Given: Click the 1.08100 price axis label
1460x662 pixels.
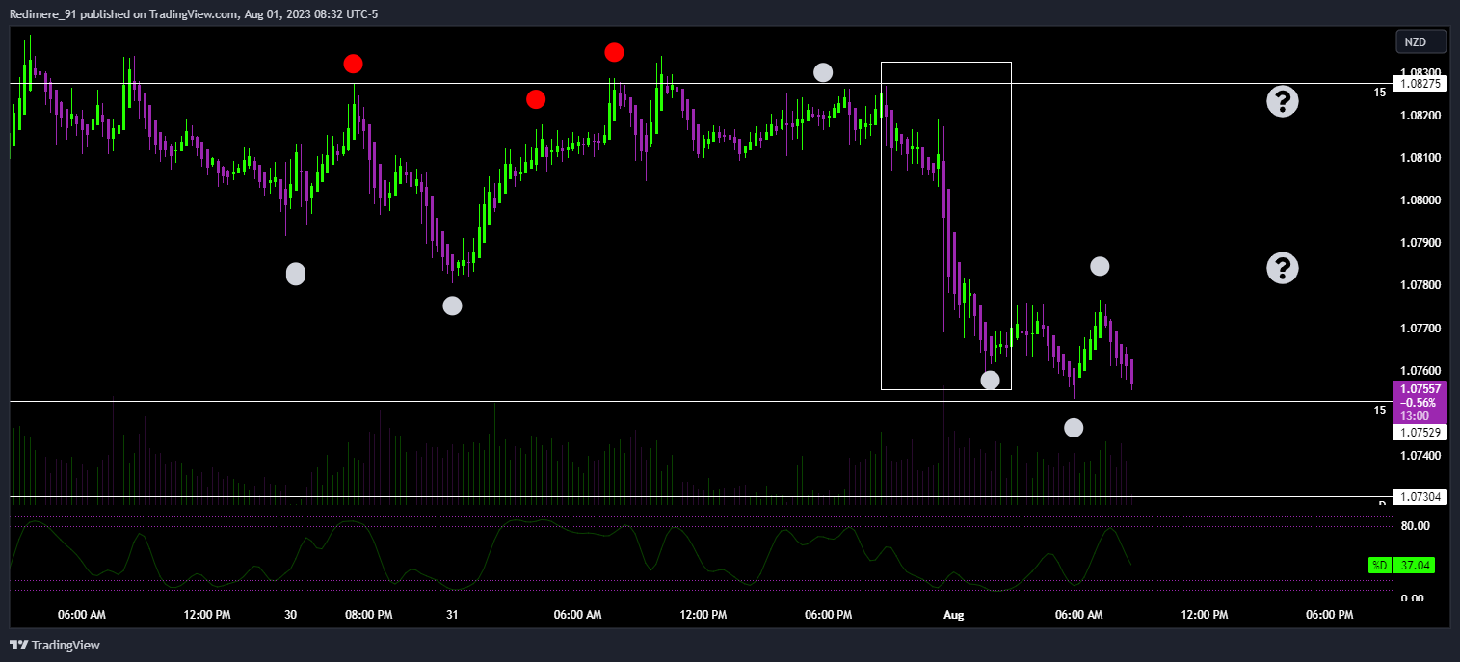Looking at the screenshot, I should tap(1420, 158).
